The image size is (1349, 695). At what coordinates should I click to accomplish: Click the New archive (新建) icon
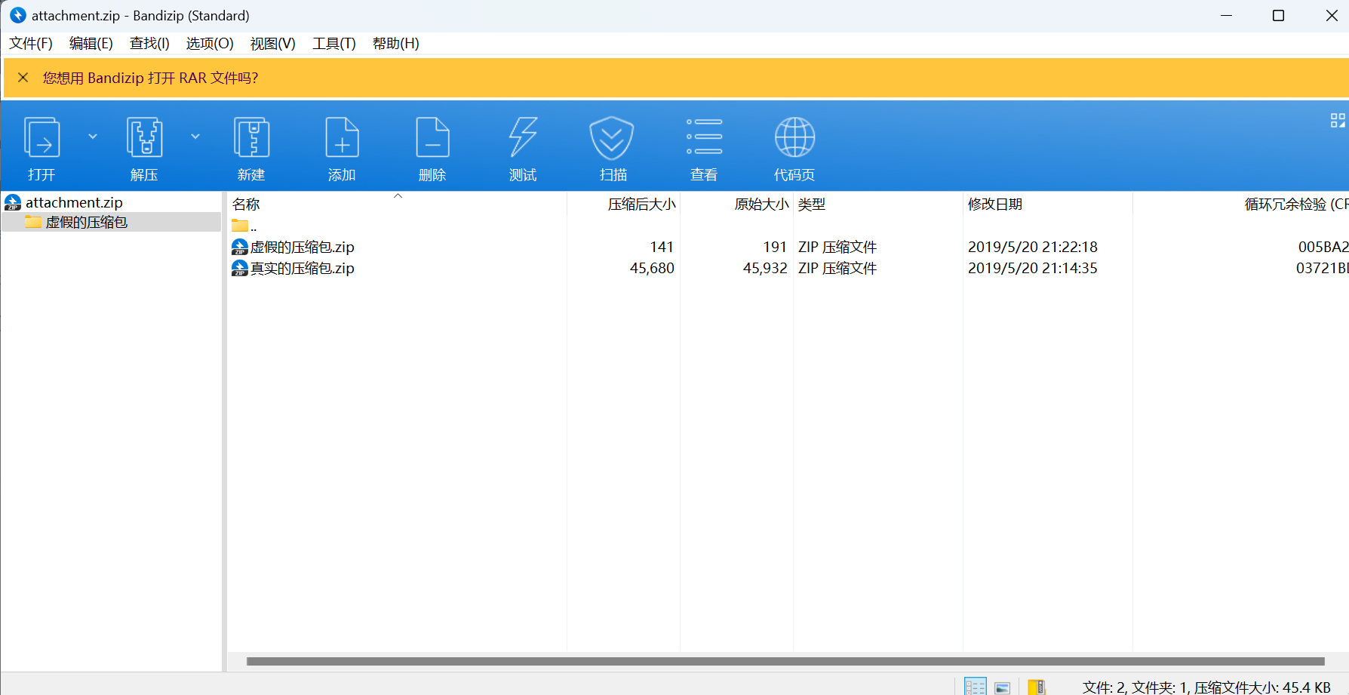251,138
